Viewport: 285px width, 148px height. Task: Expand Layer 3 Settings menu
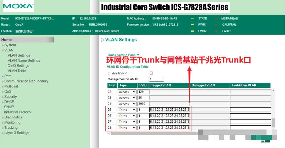[x=3, y=133]
